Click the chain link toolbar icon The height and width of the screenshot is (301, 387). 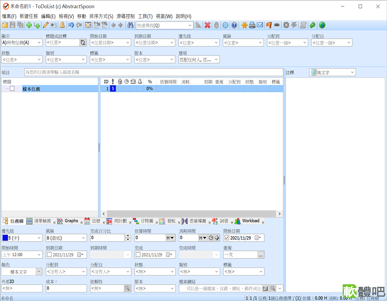point(277,25)
